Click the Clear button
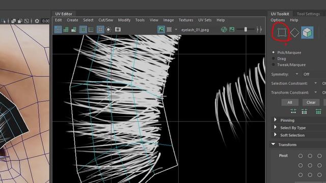Viewport: 326px width, 183px height. (x=311, y=102)
